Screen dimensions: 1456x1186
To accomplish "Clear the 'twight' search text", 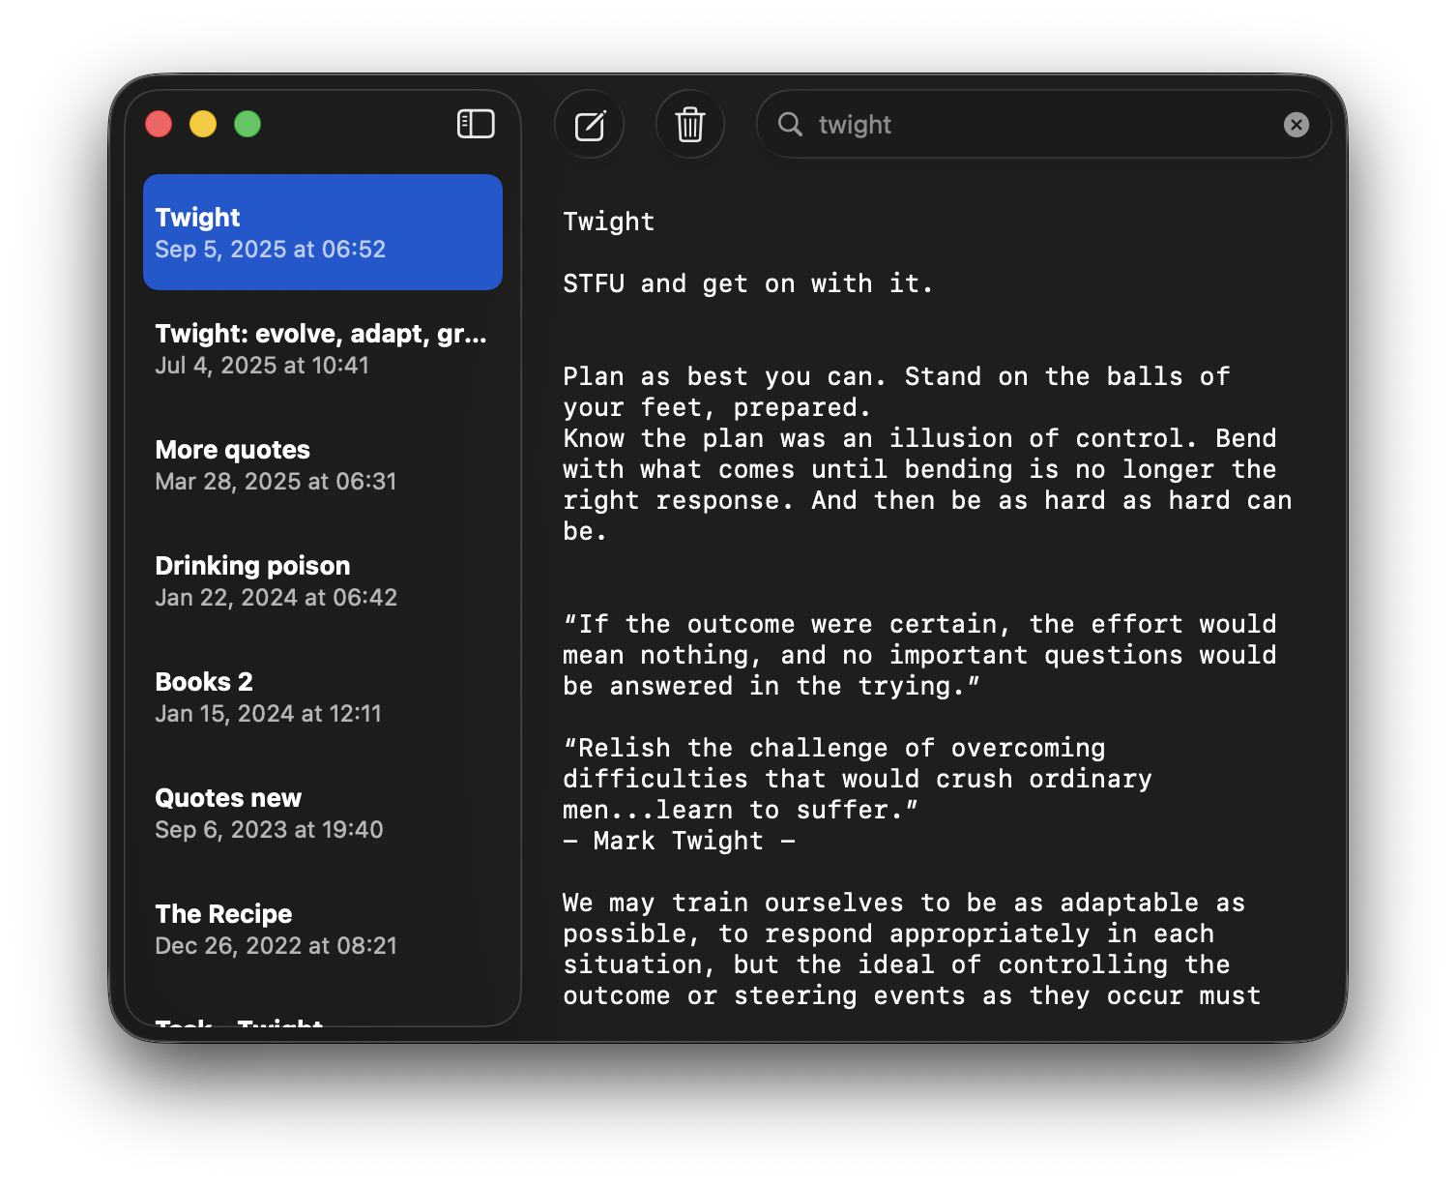I will click(x=1296, y=124).
